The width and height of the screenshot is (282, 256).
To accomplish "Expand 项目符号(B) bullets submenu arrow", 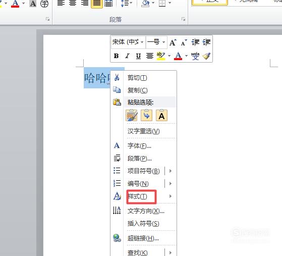I will tap(171, 171).
